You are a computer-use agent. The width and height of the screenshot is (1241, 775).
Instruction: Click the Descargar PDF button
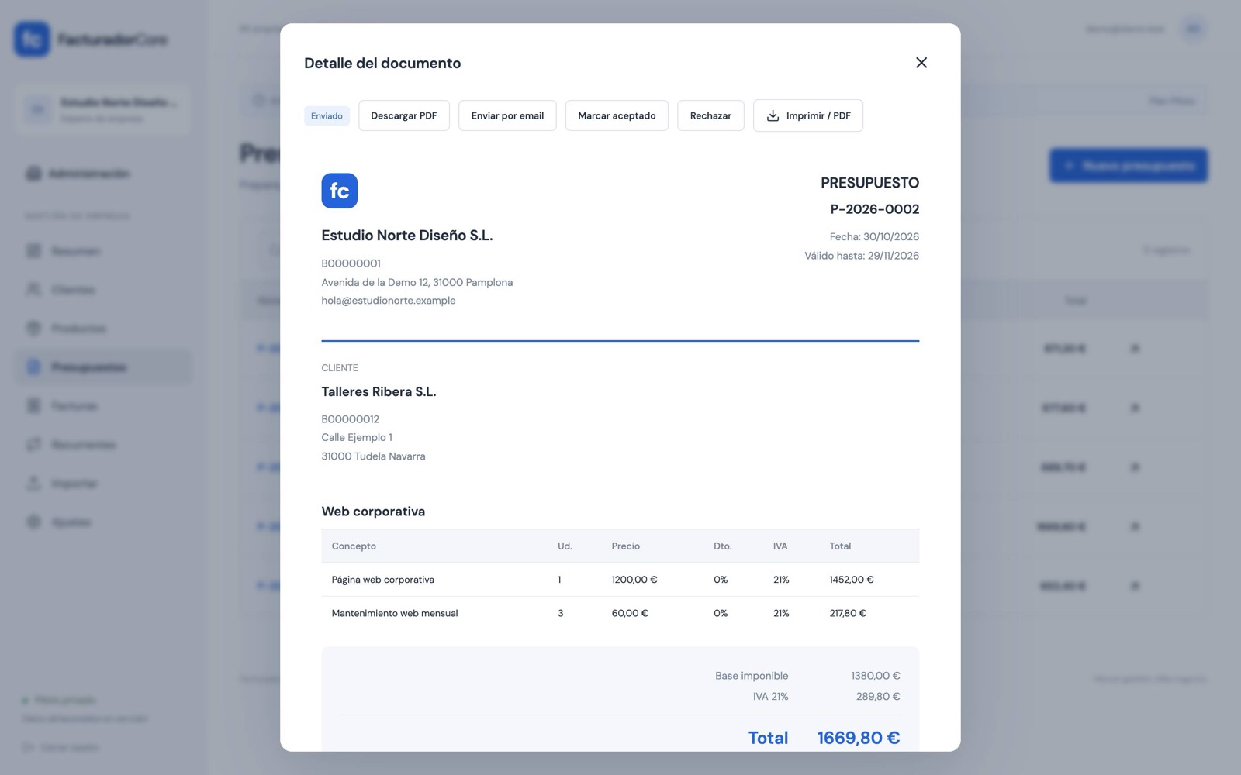pos(403,115)
